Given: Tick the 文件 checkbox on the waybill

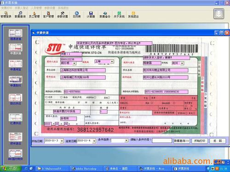Looking at the screenshot, I should 46,97.
